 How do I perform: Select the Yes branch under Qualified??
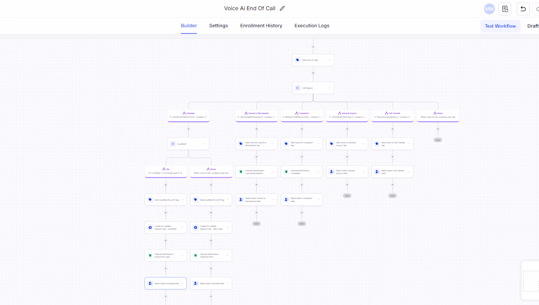[166, 171]
